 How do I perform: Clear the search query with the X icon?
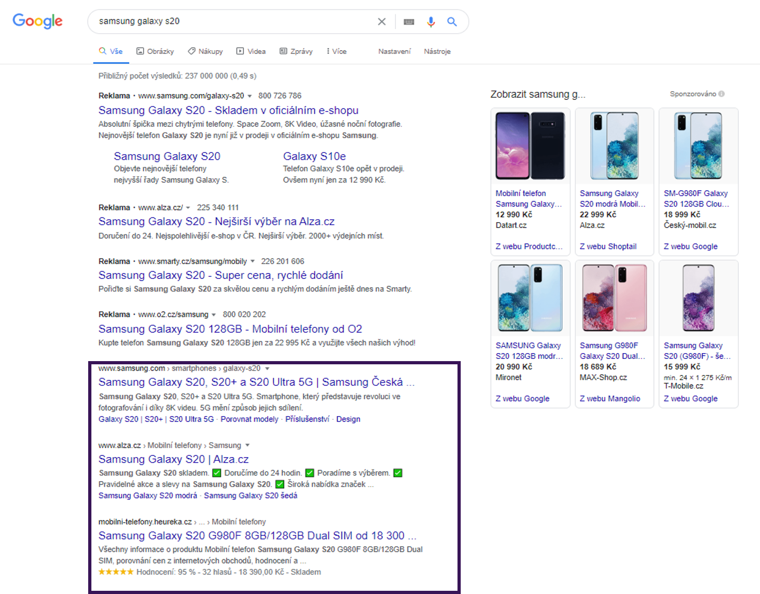point(382,21)
